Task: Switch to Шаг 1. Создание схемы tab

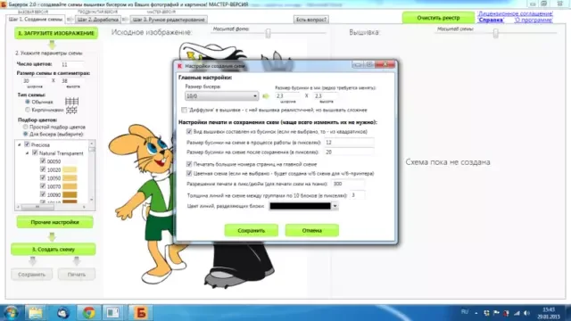Action: pyautogui.click(x=36, y=20)
